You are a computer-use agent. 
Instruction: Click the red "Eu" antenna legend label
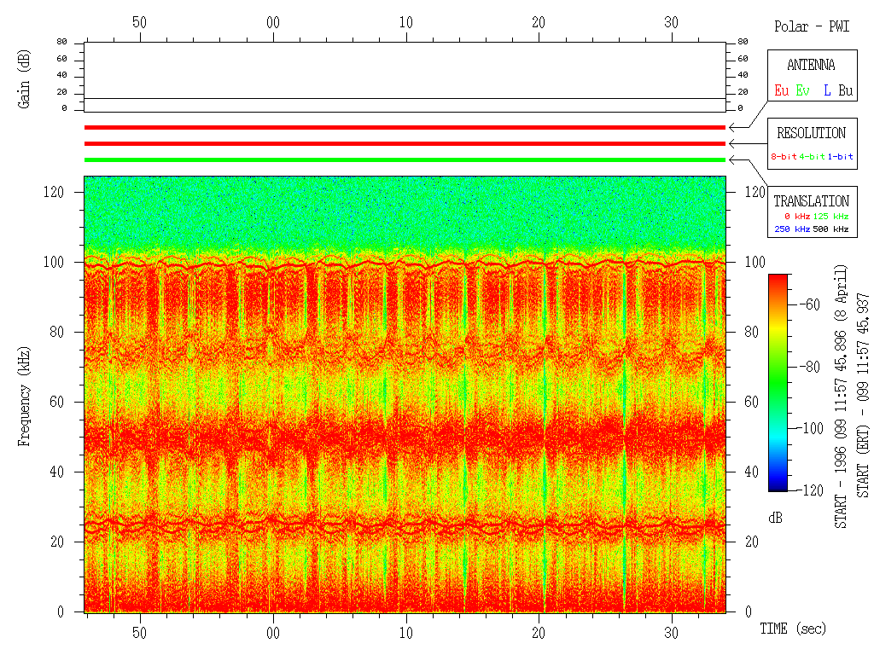[x=782, y=90]
